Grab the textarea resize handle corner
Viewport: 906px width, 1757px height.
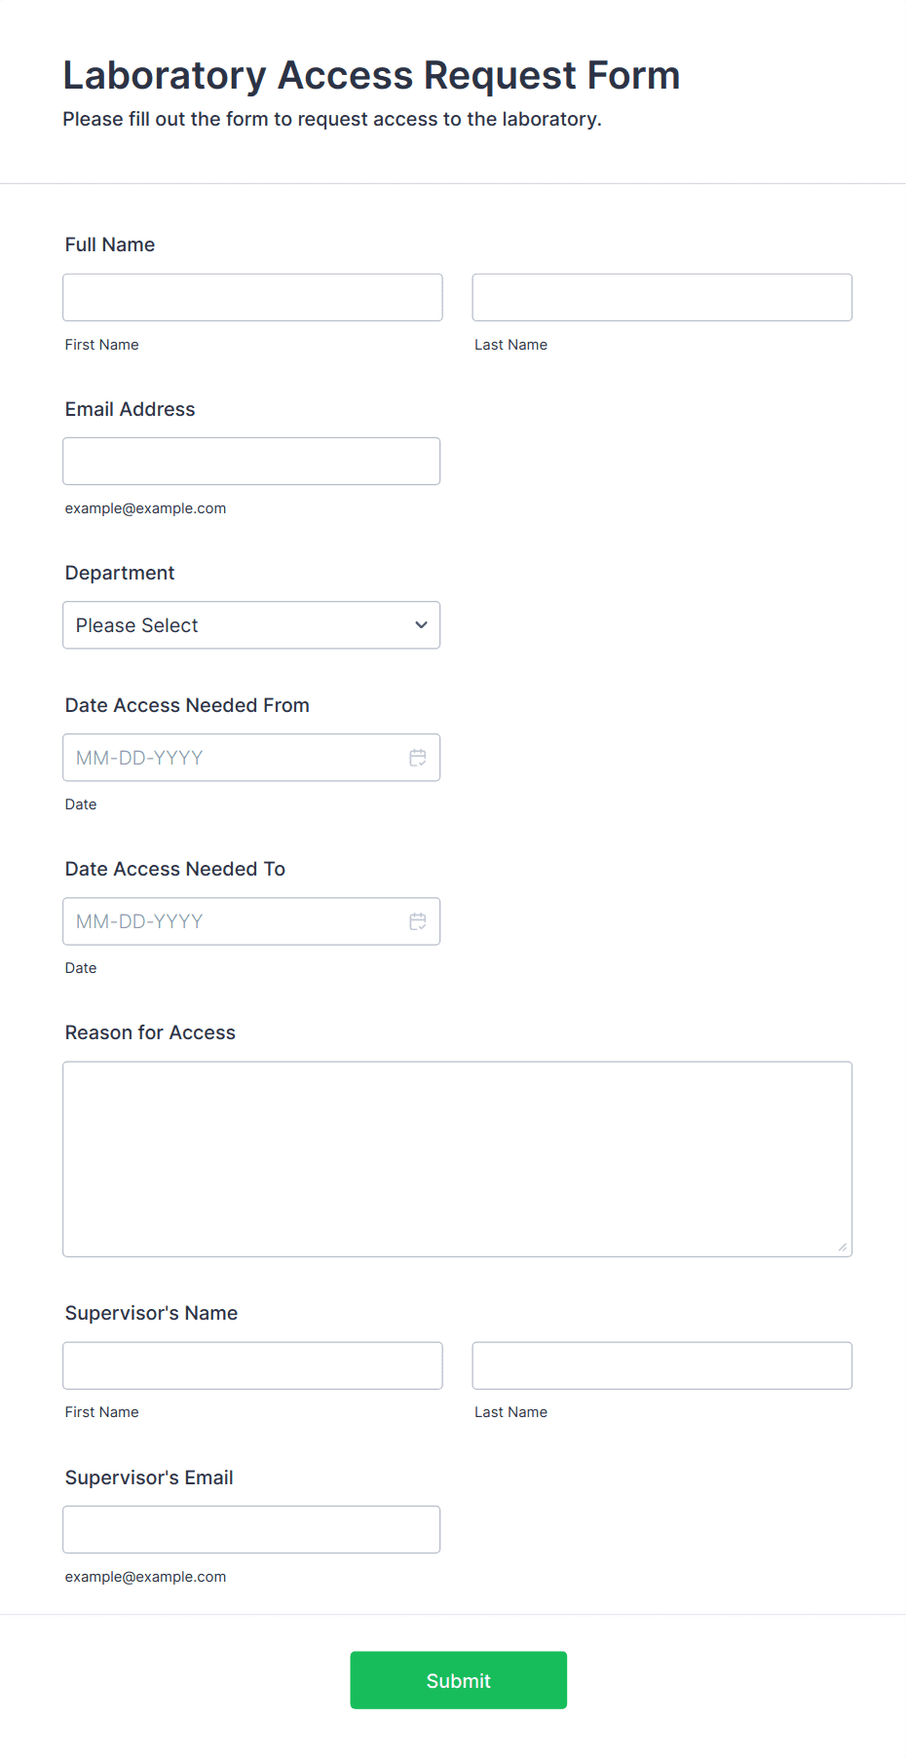[x=843, y=1247]
